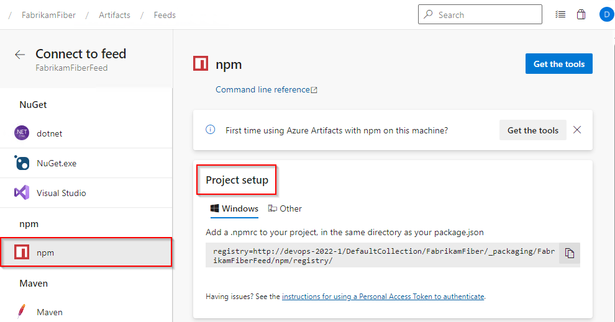Go to FabrikamFiber breadcrumb
Screen dimensions: 615x322
[48, 15]
